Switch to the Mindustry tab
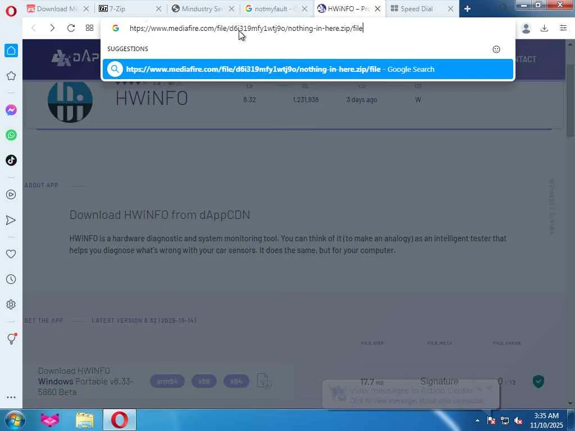The height and width of the screenshot is (431, 575). (x=202, y=9)
